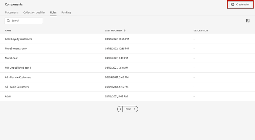
Task: Switch to the Placements tab
Action: pos(12,13)
